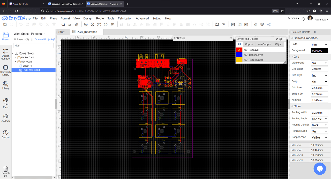Collapse the macropad project folder
This screenshot has width=331, height=179.
coord(16,62)
